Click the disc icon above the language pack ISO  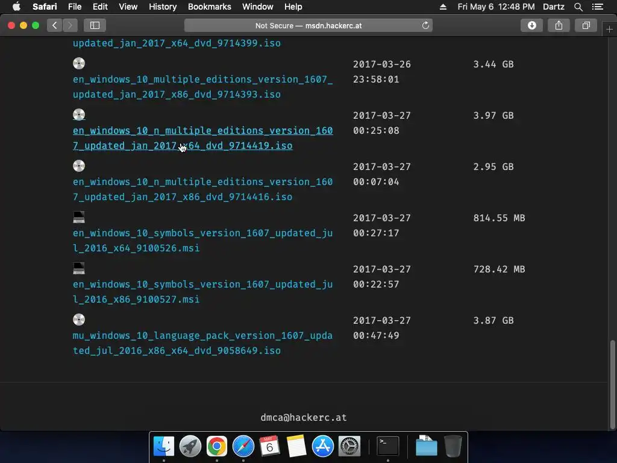[79, 320]
